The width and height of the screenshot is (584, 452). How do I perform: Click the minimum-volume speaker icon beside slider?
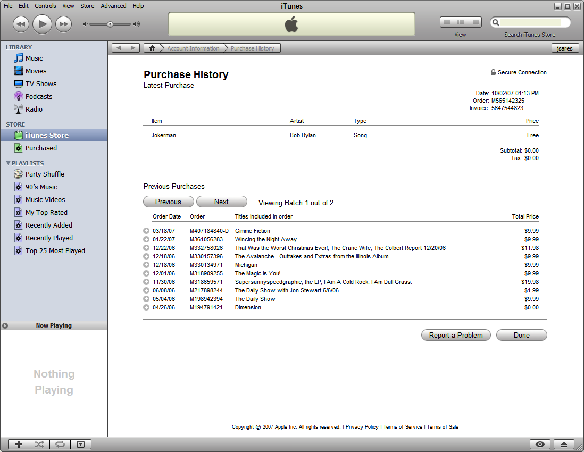[85, 24]
